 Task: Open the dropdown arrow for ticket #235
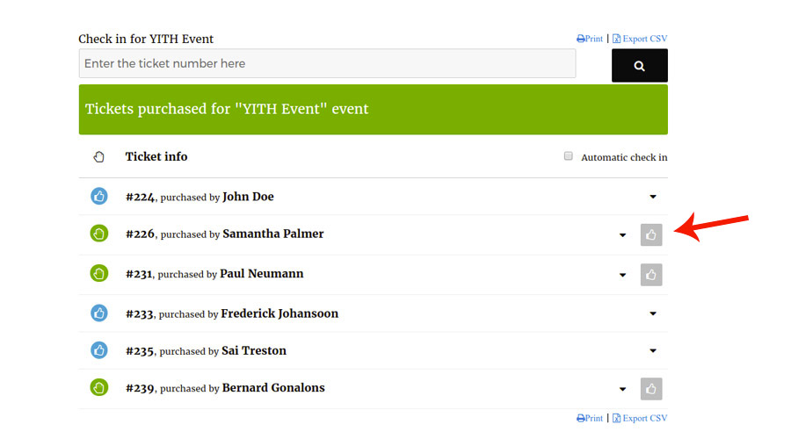(x=653, y=351)
